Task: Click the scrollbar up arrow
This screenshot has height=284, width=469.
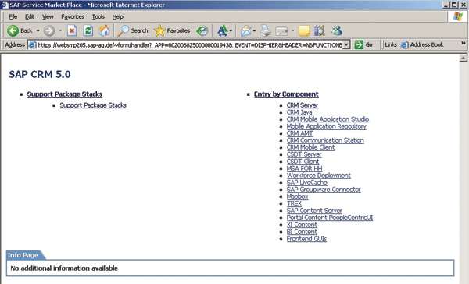Action: [x=463, y=58]
